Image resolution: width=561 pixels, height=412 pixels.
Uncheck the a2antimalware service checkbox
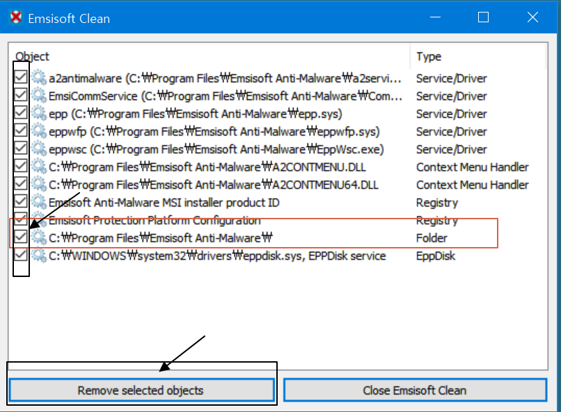(x=21, y=77)
